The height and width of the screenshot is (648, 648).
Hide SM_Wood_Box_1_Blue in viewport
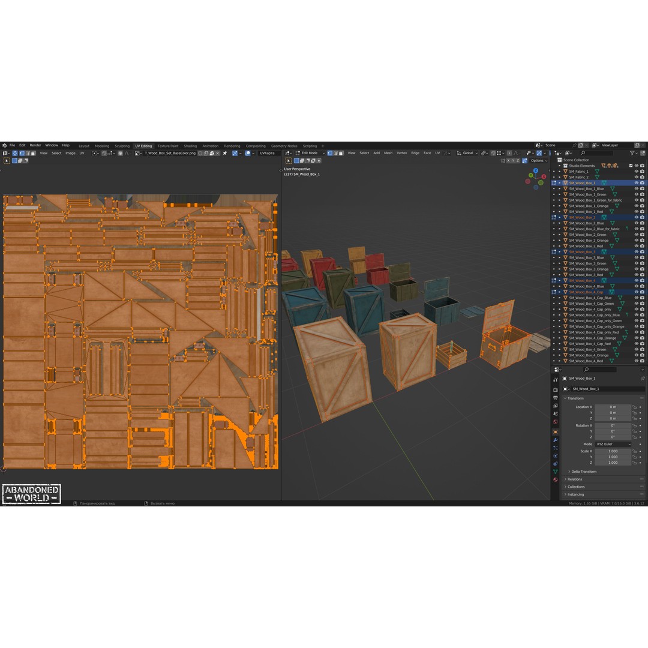pos(637,189)
